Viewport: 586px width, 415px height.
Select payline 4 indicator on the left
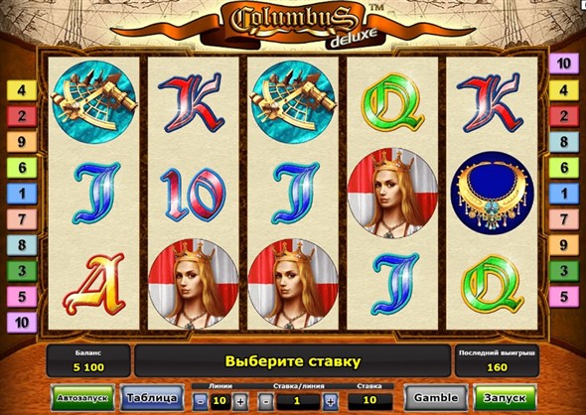[x=22, y=90]
